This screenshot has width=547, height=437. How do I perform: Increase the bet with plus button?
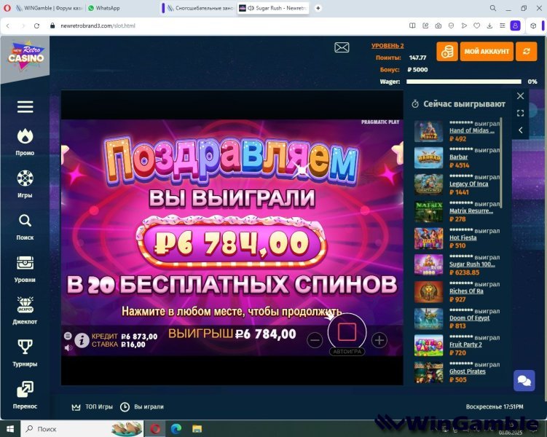(379, 340)
